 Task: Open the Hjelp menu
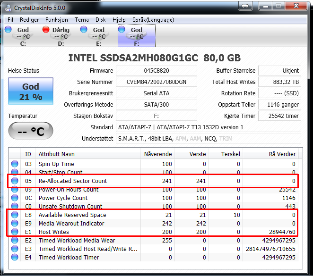119,20
